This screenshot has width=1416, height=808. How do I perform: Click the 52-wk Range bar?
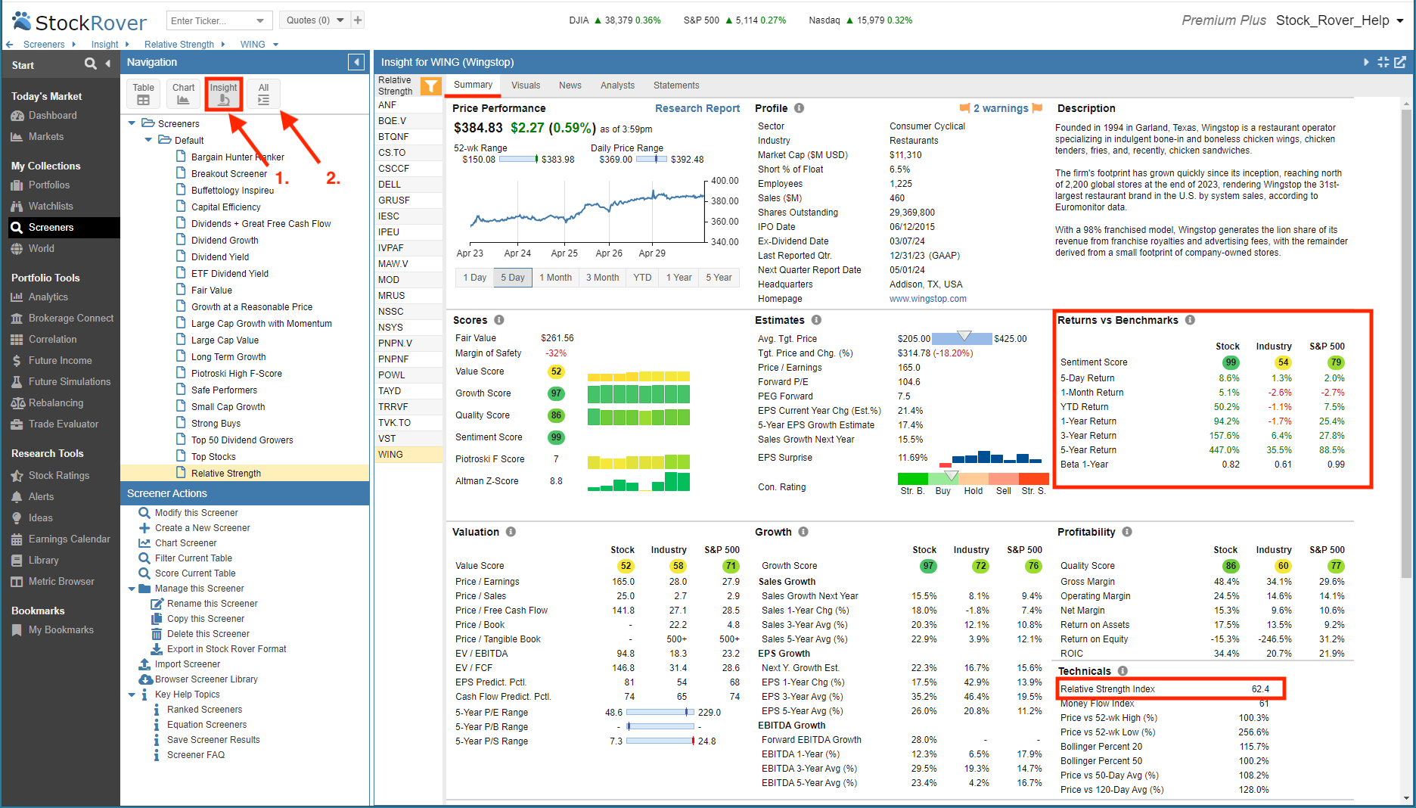[518, 160]
